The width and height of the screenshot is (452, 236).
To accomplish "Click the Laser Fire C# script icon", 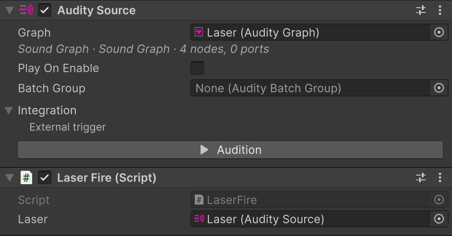I will point(26,178).
